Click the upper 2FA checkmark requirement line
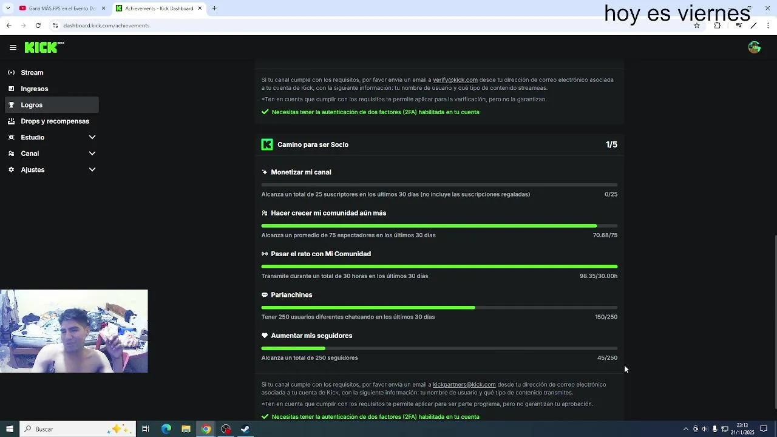777x437 pixels. (370, 112)
